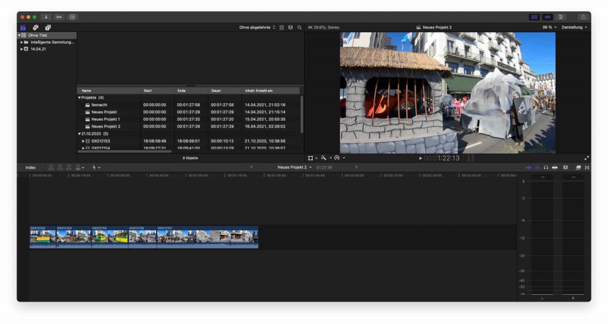Go back in timeline history arrow
The image size is (608, 324).
251,167
